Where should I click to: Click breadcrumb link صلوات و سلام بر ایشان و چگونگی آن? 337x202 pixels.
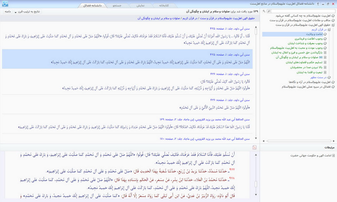159,18
